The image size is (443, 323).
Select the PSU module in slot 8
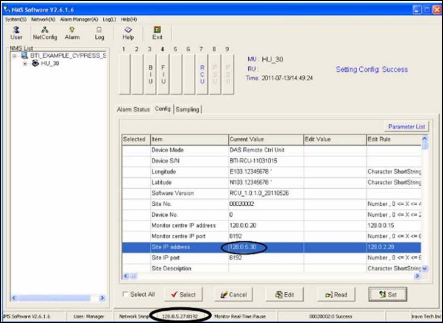[215, 74]
